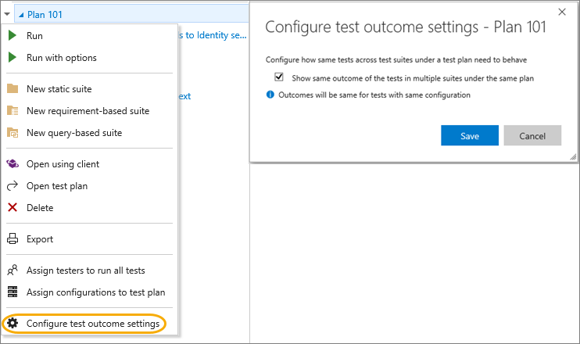Image resolution: width=580 pixels, height=344 pixels.
Task: Click the partially hidden 'to Identity se...' link
Action: pos(213,35)
